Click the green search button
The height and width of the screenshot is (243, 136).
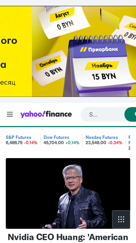pos(130,114)
